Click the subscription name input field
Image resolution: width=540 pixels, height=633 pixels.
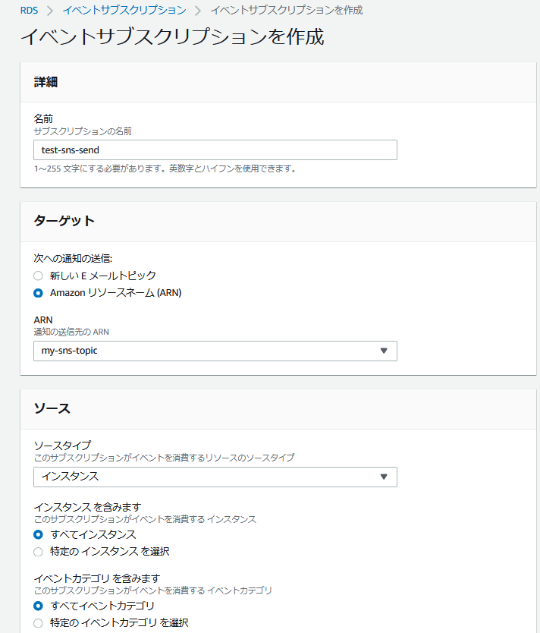click(215, 150)
